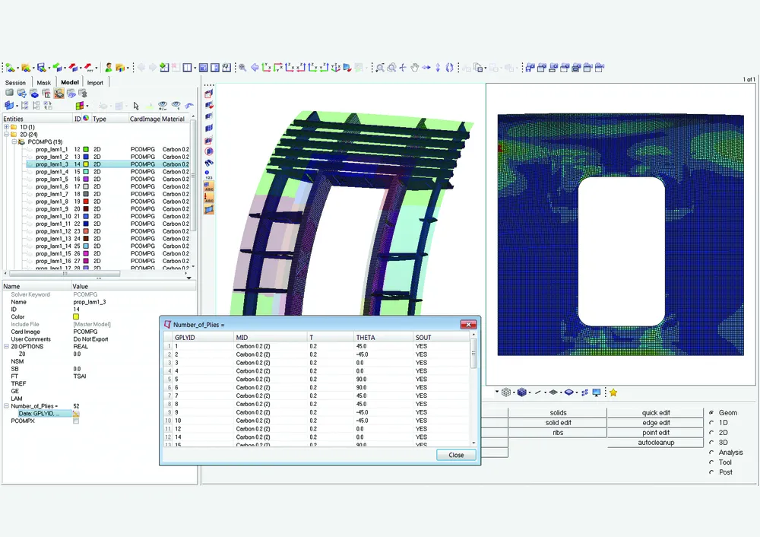Screen dimensions: 760x537
Task: Select prop_lam1_5 in the entity tree
Action: 52,179
